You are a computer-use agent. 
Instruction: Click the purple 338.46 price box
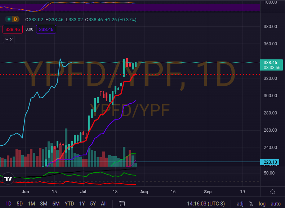point(46,29)
